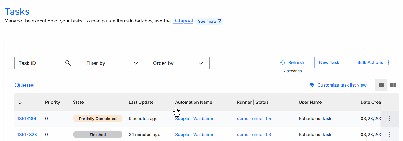Click the State column header
Image resolution: width=403 pixels, height=141 pixels.
[78, 102]
